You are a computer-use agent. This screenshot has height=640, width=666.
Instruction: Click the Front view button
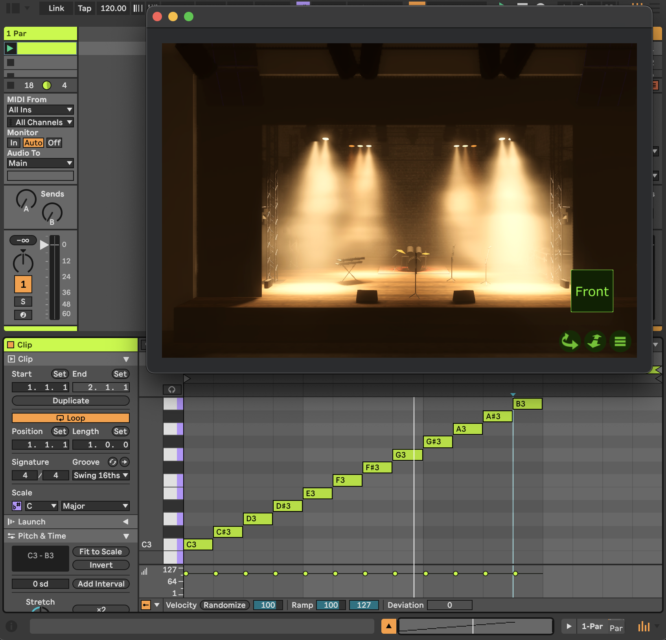click(592, 291)
